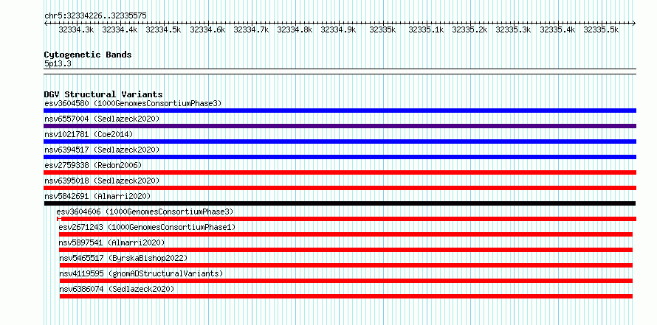Click the DGV Structural Variants track heading
Image resolution: width=657 pixels, height=325 pixels.
coord(103,94)
